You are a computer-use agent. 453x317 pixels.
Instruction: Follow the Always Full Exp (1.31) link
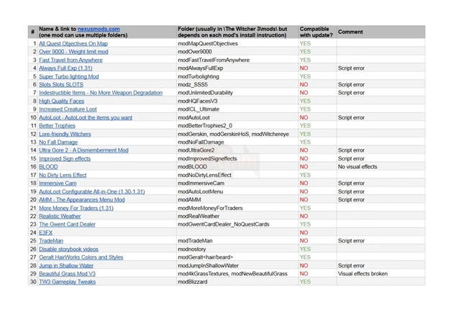pos(65,68)
